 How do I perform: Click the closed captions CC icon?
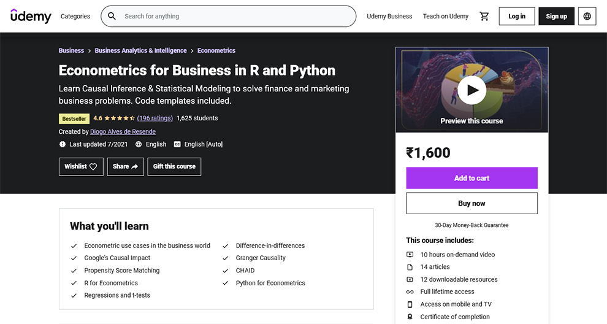pos(177,144)
